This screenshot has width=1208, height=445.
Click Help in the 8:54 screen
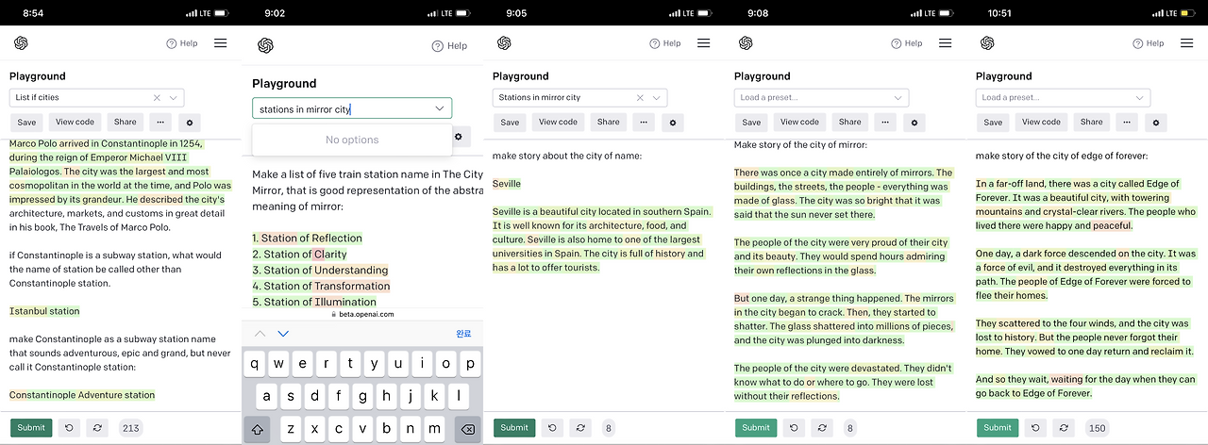pos(180,43)
